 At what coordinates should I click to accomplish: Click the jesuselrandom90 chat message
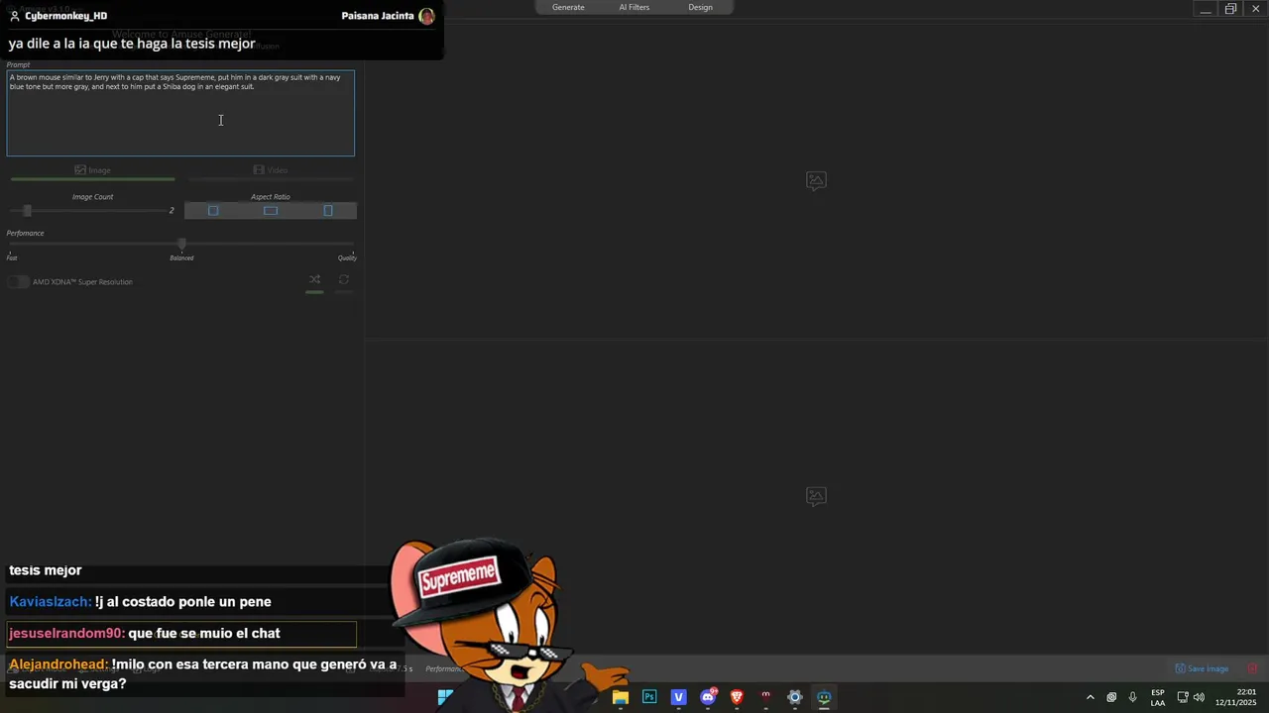[180, 634]
